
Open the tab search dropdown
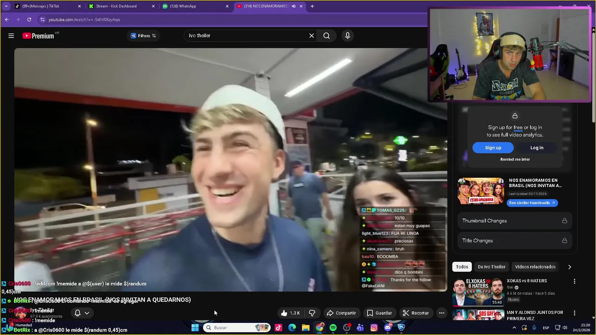(6, 6)
